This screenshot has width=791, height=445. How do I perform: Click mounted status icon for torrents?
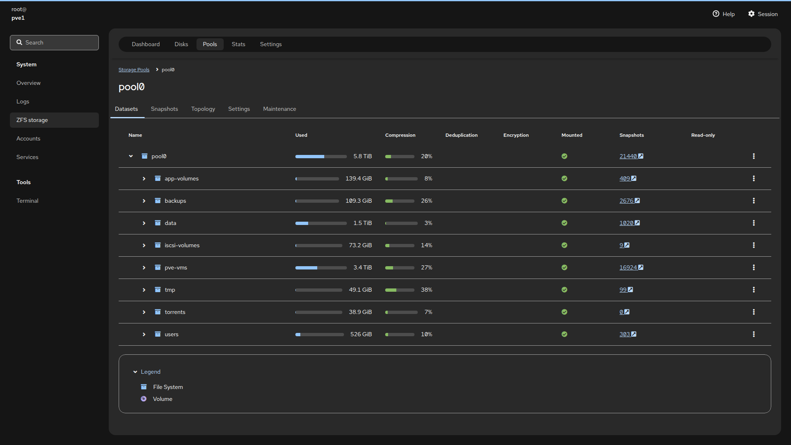(x=564, y=312)
